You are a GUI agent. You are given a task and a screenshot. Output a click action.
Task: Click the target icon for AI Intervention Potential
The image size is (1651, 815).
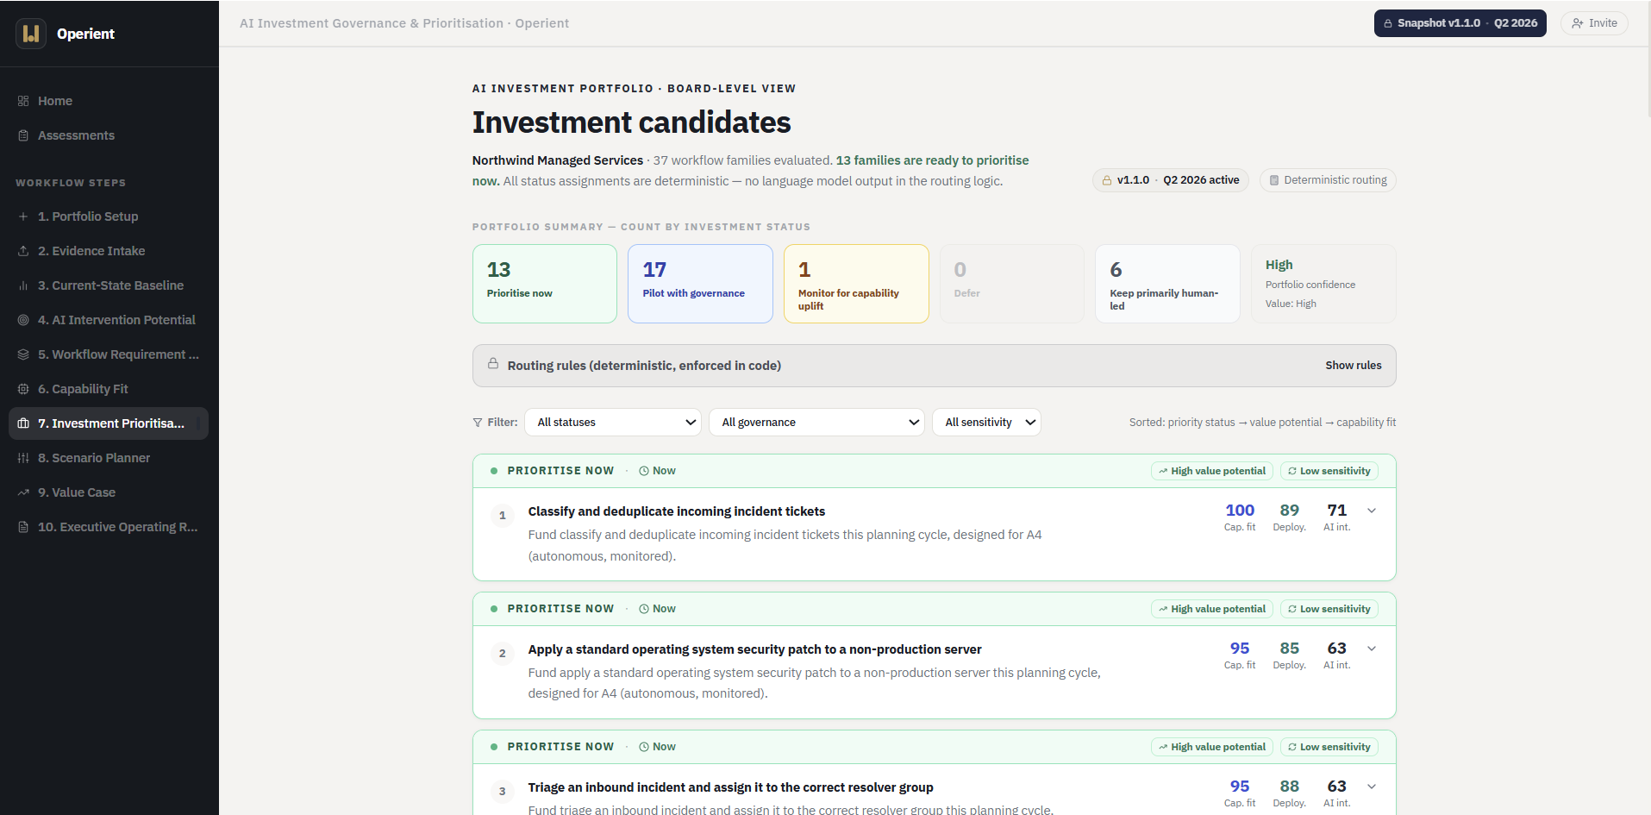click(23, 320)
